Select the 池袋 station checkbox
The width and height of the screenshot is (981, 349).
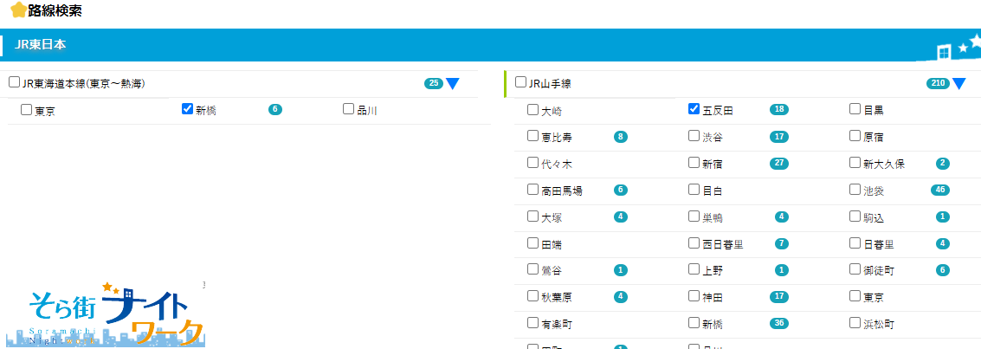click(x=855, y=188)
